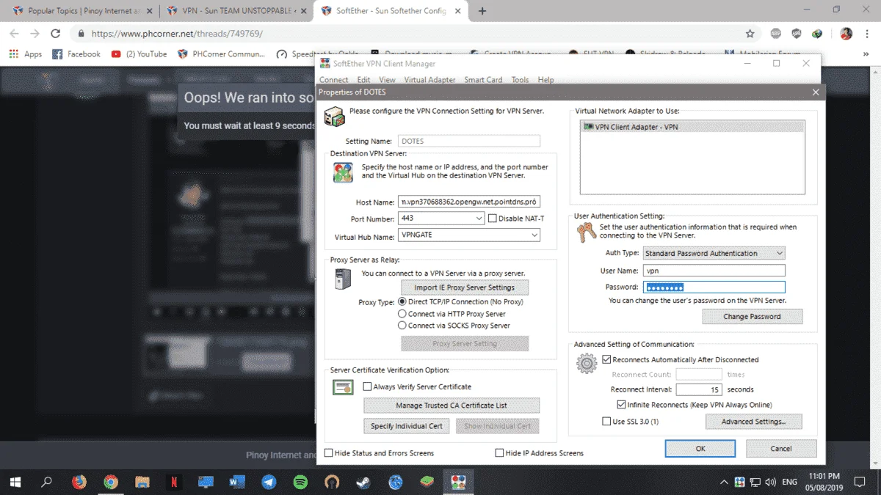Open the Help menu in VPN Client Manager

point(545,80)
